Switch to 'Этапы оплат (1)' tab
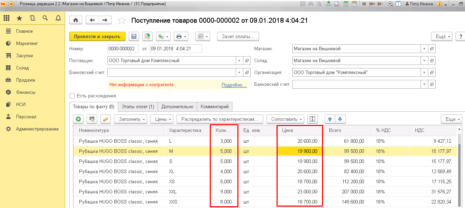 click(138, 106)
